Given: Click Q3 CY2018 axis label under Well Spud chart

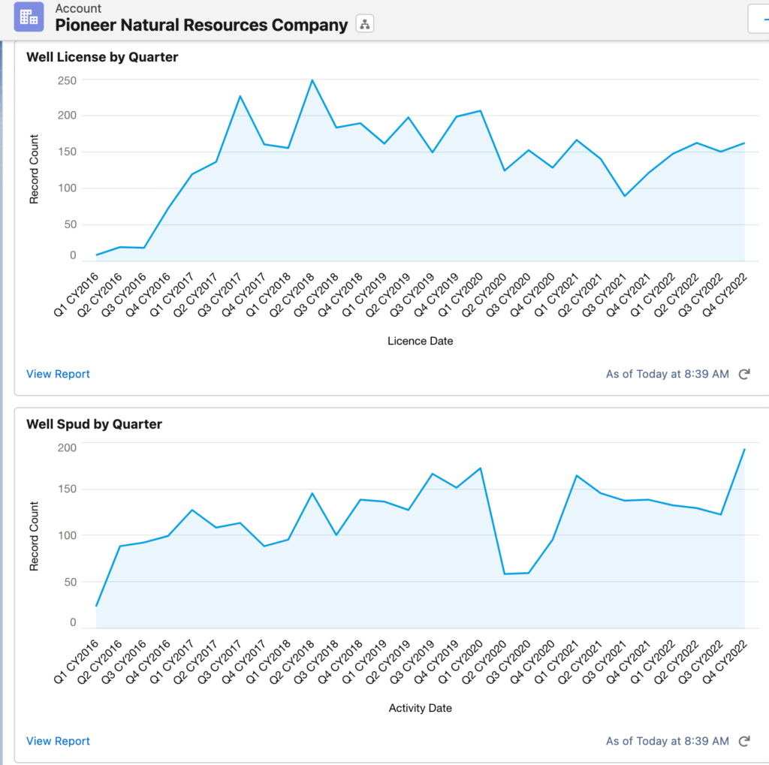Looking at the screenshot, I should (x=316, y=661).
